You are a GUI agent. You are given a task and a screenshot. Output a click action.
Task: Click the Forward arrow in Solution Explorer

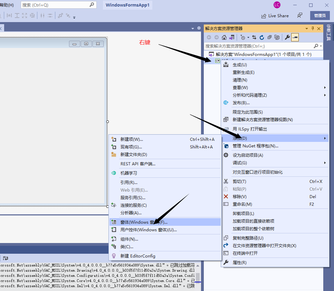coord(217,38)
